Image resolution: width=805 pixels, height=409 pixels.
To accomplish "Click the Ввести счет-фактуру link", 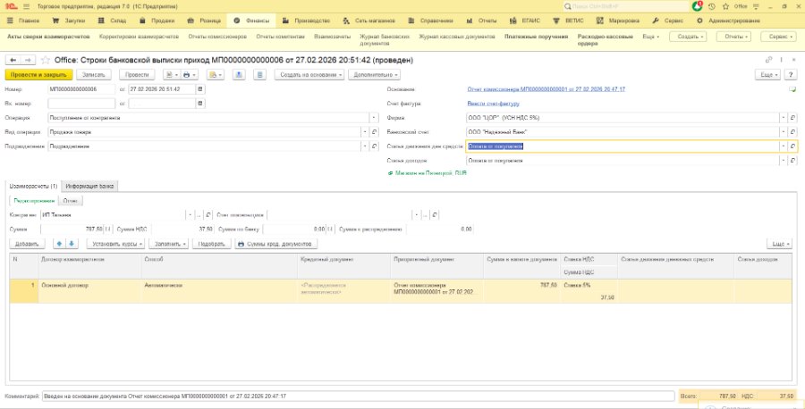I will [x=494, y=104].
